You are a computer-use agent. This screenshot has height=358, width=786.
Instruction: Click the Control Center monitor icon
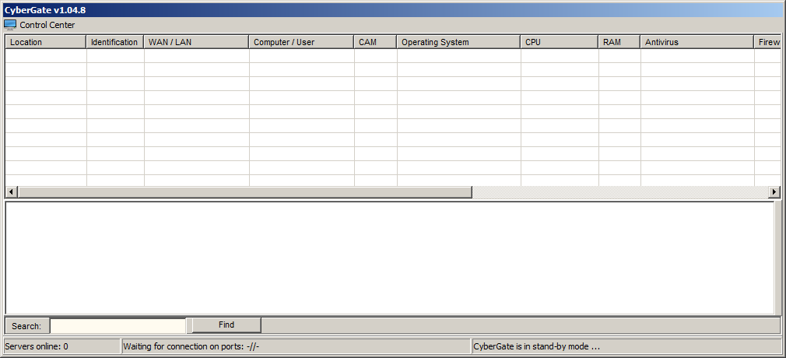pyautogui.click(x=10, y=25)
